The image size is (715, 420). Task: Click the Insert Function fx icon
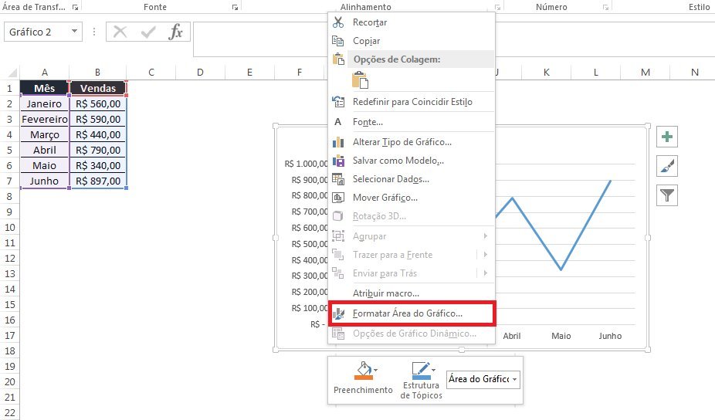pyautogui.click(x=176, y=32)
